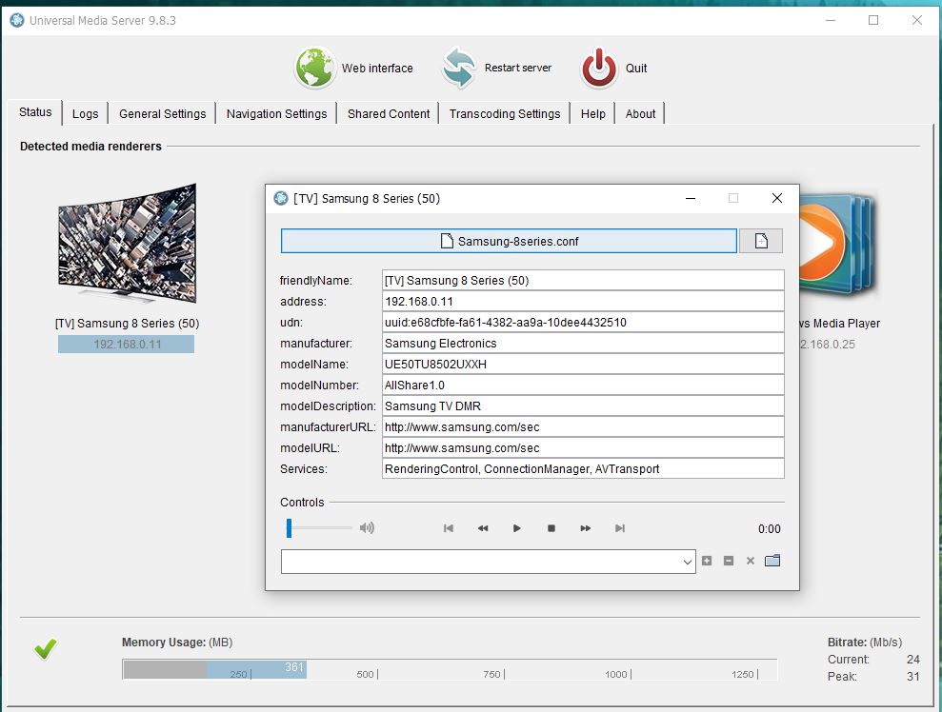Open the Shared Content tab
942x712 pixels.
[389, 113]
